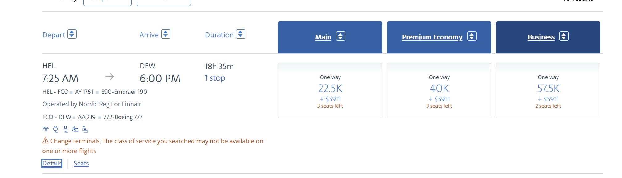Toggle sort by Duration arrows

coord(241,34)
